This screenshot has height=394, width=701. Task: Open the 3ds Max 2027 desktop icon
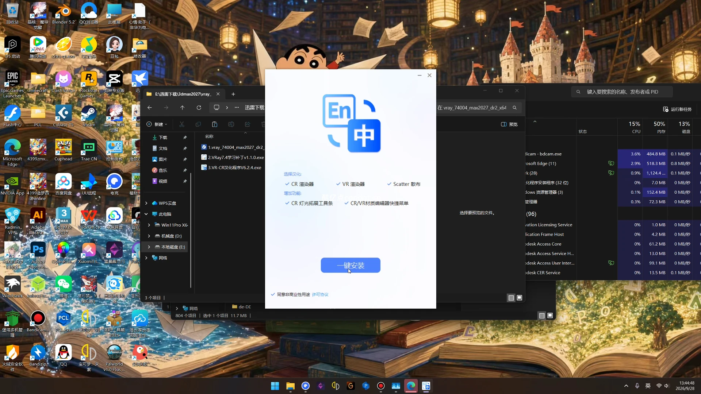(64, 221)
